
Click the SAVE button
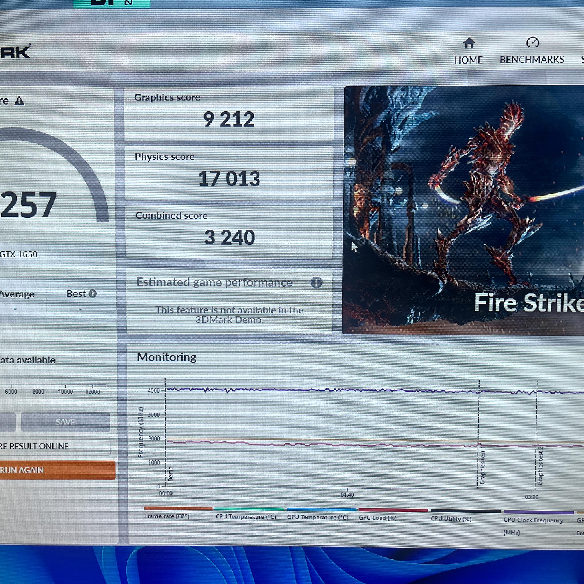click(x=65, y=422)
